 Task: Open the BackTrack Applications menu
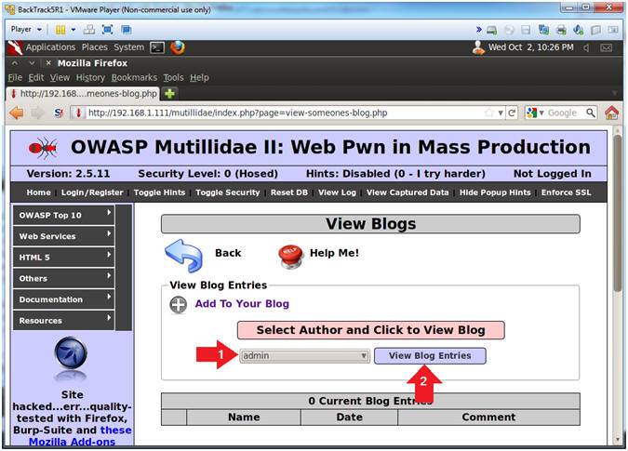[x=50, y=47]
